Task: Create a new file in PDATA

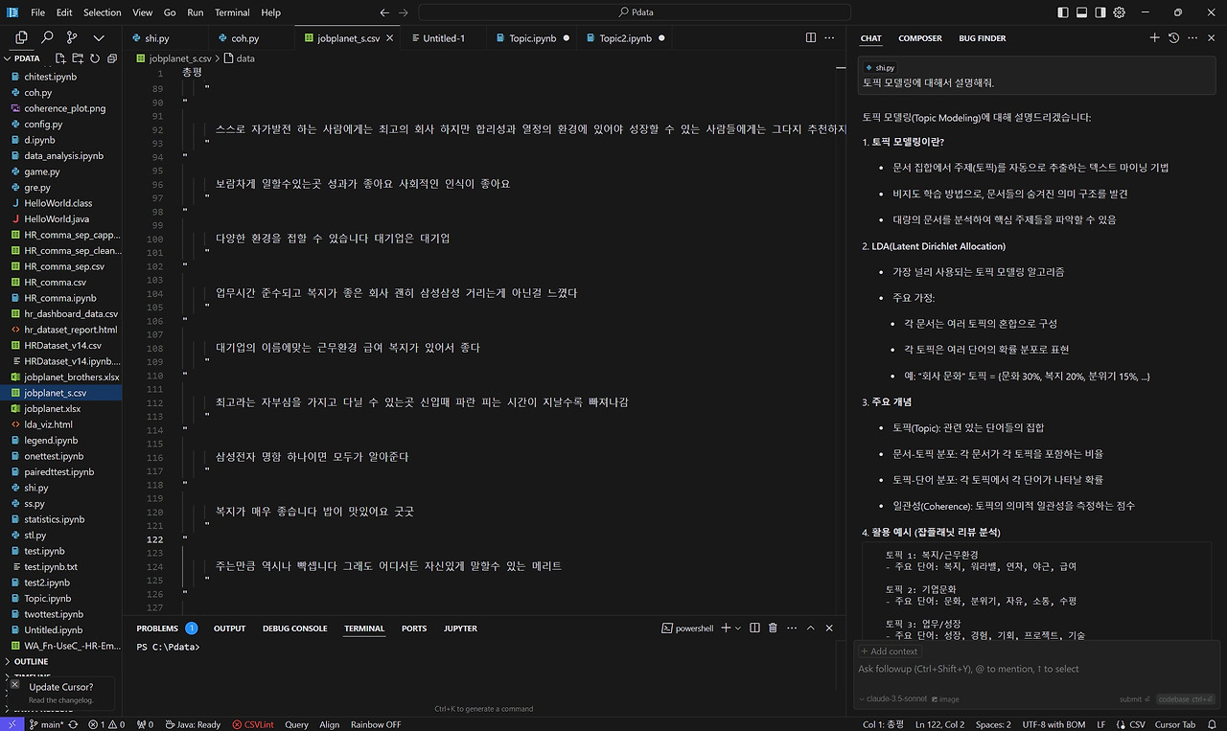Action: (x=60, y=58)
